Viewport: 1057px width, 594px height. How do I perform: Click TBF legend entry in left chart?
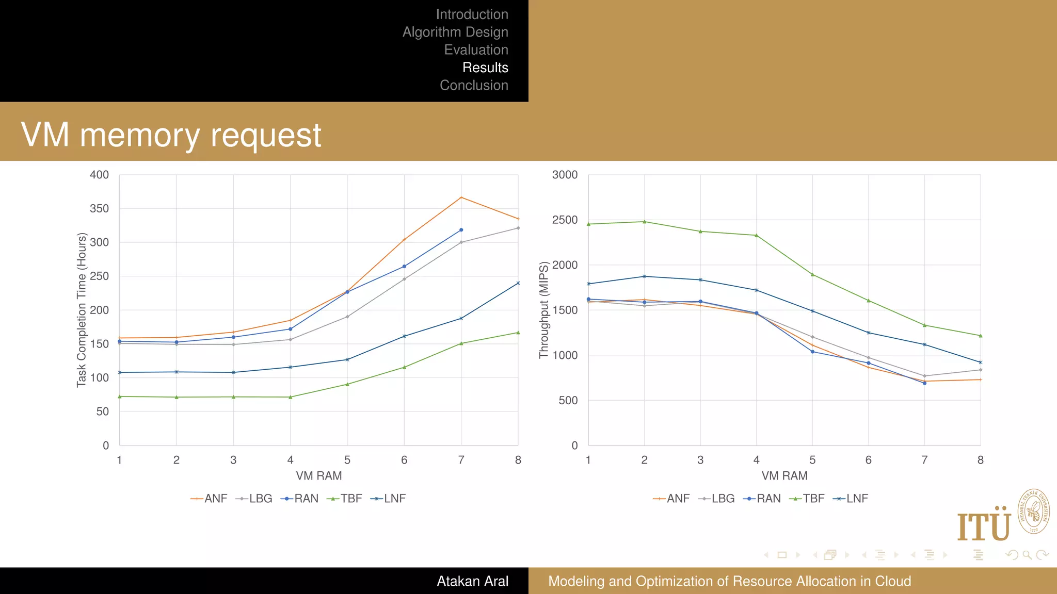pyautogui.click(x=344, y=499)
